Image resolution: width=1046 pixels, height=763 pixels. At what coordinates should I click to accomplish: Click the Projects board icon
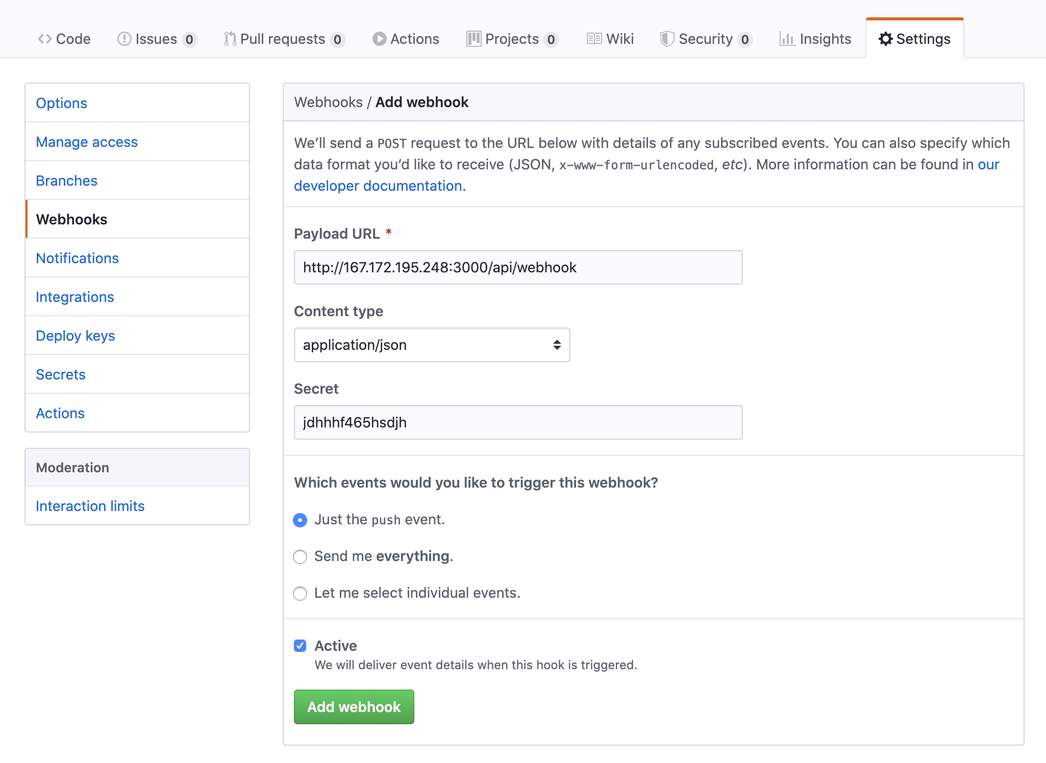tap(474, 39)
